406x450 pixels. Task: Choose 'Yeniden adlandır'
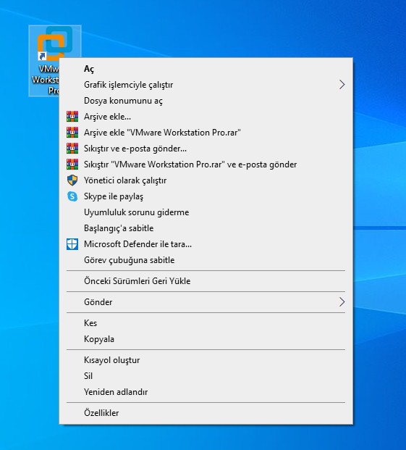coord(206,392)
